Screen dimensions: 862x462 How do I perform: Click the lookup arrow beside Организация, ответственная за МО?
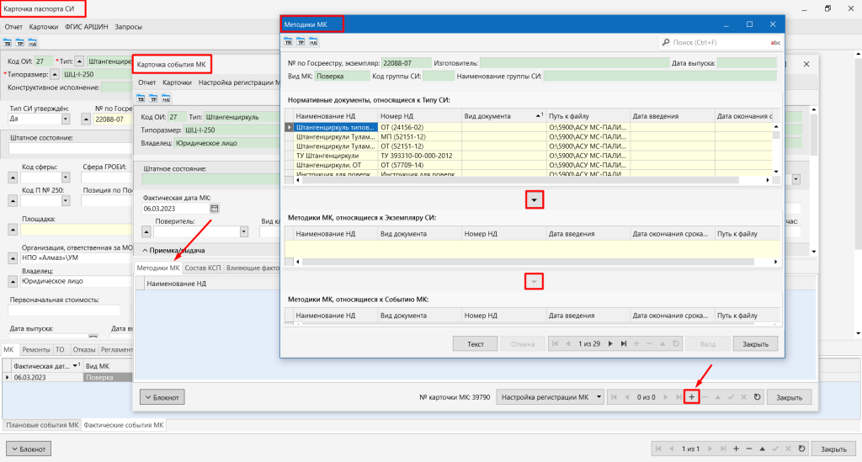[13, 258]
